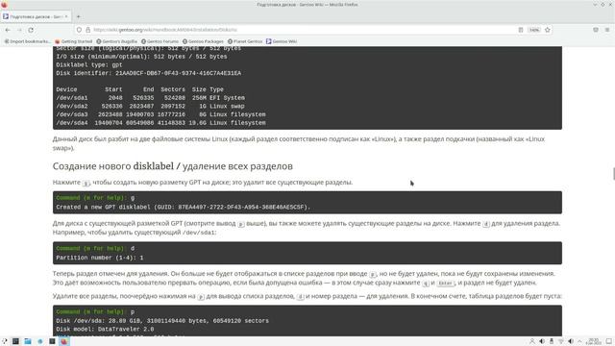The image size is (615, 346).
Task: Click the 'Disklabel type: gpt' line
Action: click(x=89, y=65)
